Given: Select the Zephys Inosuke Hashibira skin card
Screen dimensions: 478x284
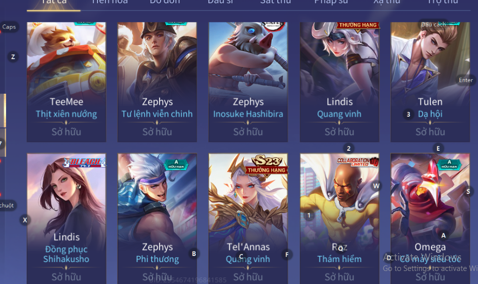Looking at the screenshot, I should click(248, 82).
